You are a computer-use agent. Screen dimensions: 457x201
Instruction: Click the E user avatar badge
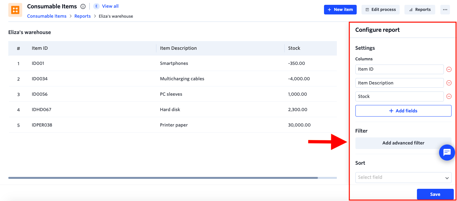coord(96,6)
